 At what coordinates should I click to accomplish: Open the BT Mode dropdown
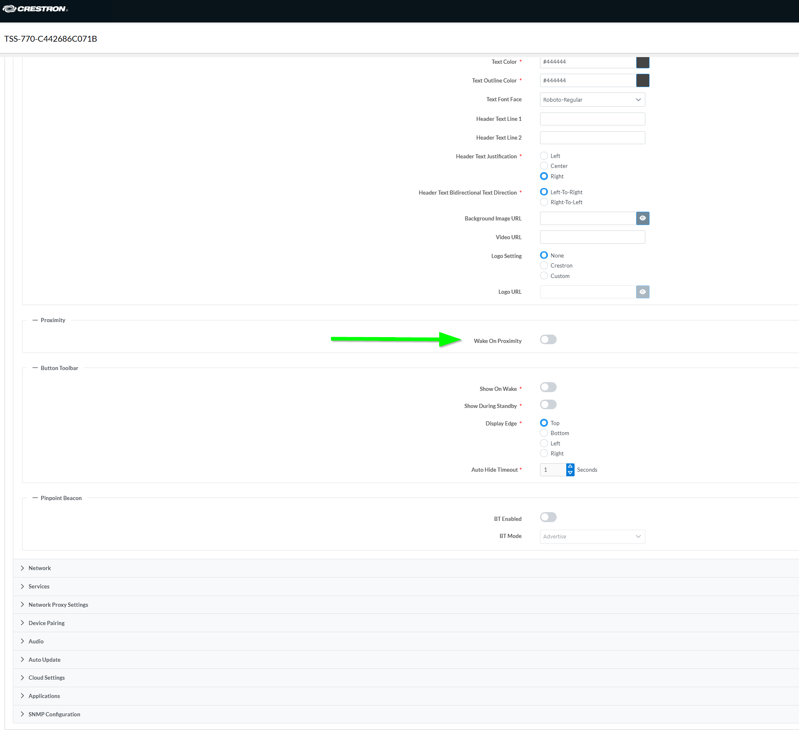(592, 537)
